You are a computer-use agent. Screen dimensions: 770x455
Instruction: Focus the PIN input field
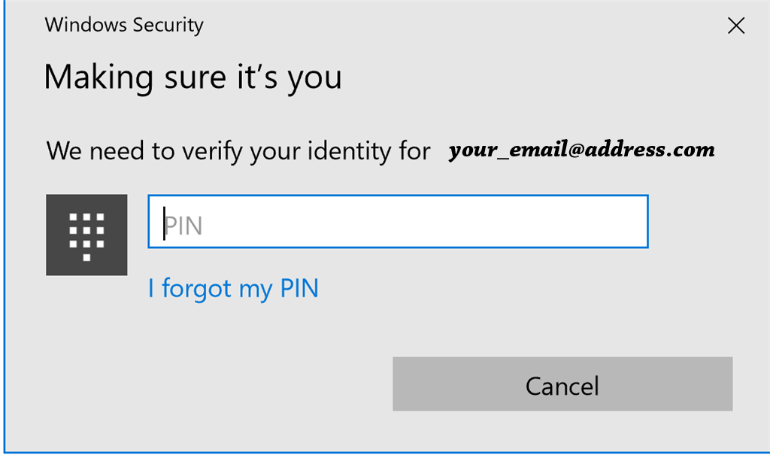click(398, 222)
